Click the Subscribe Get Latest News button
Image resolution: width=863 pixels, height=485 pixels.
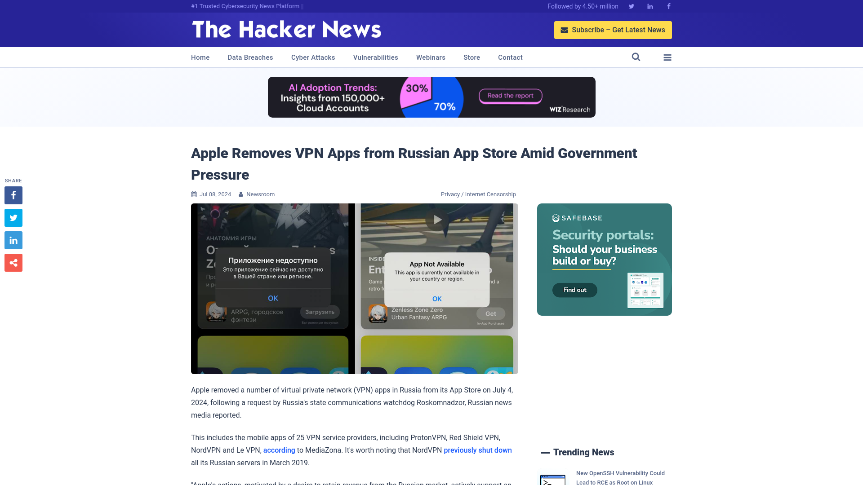612,30
